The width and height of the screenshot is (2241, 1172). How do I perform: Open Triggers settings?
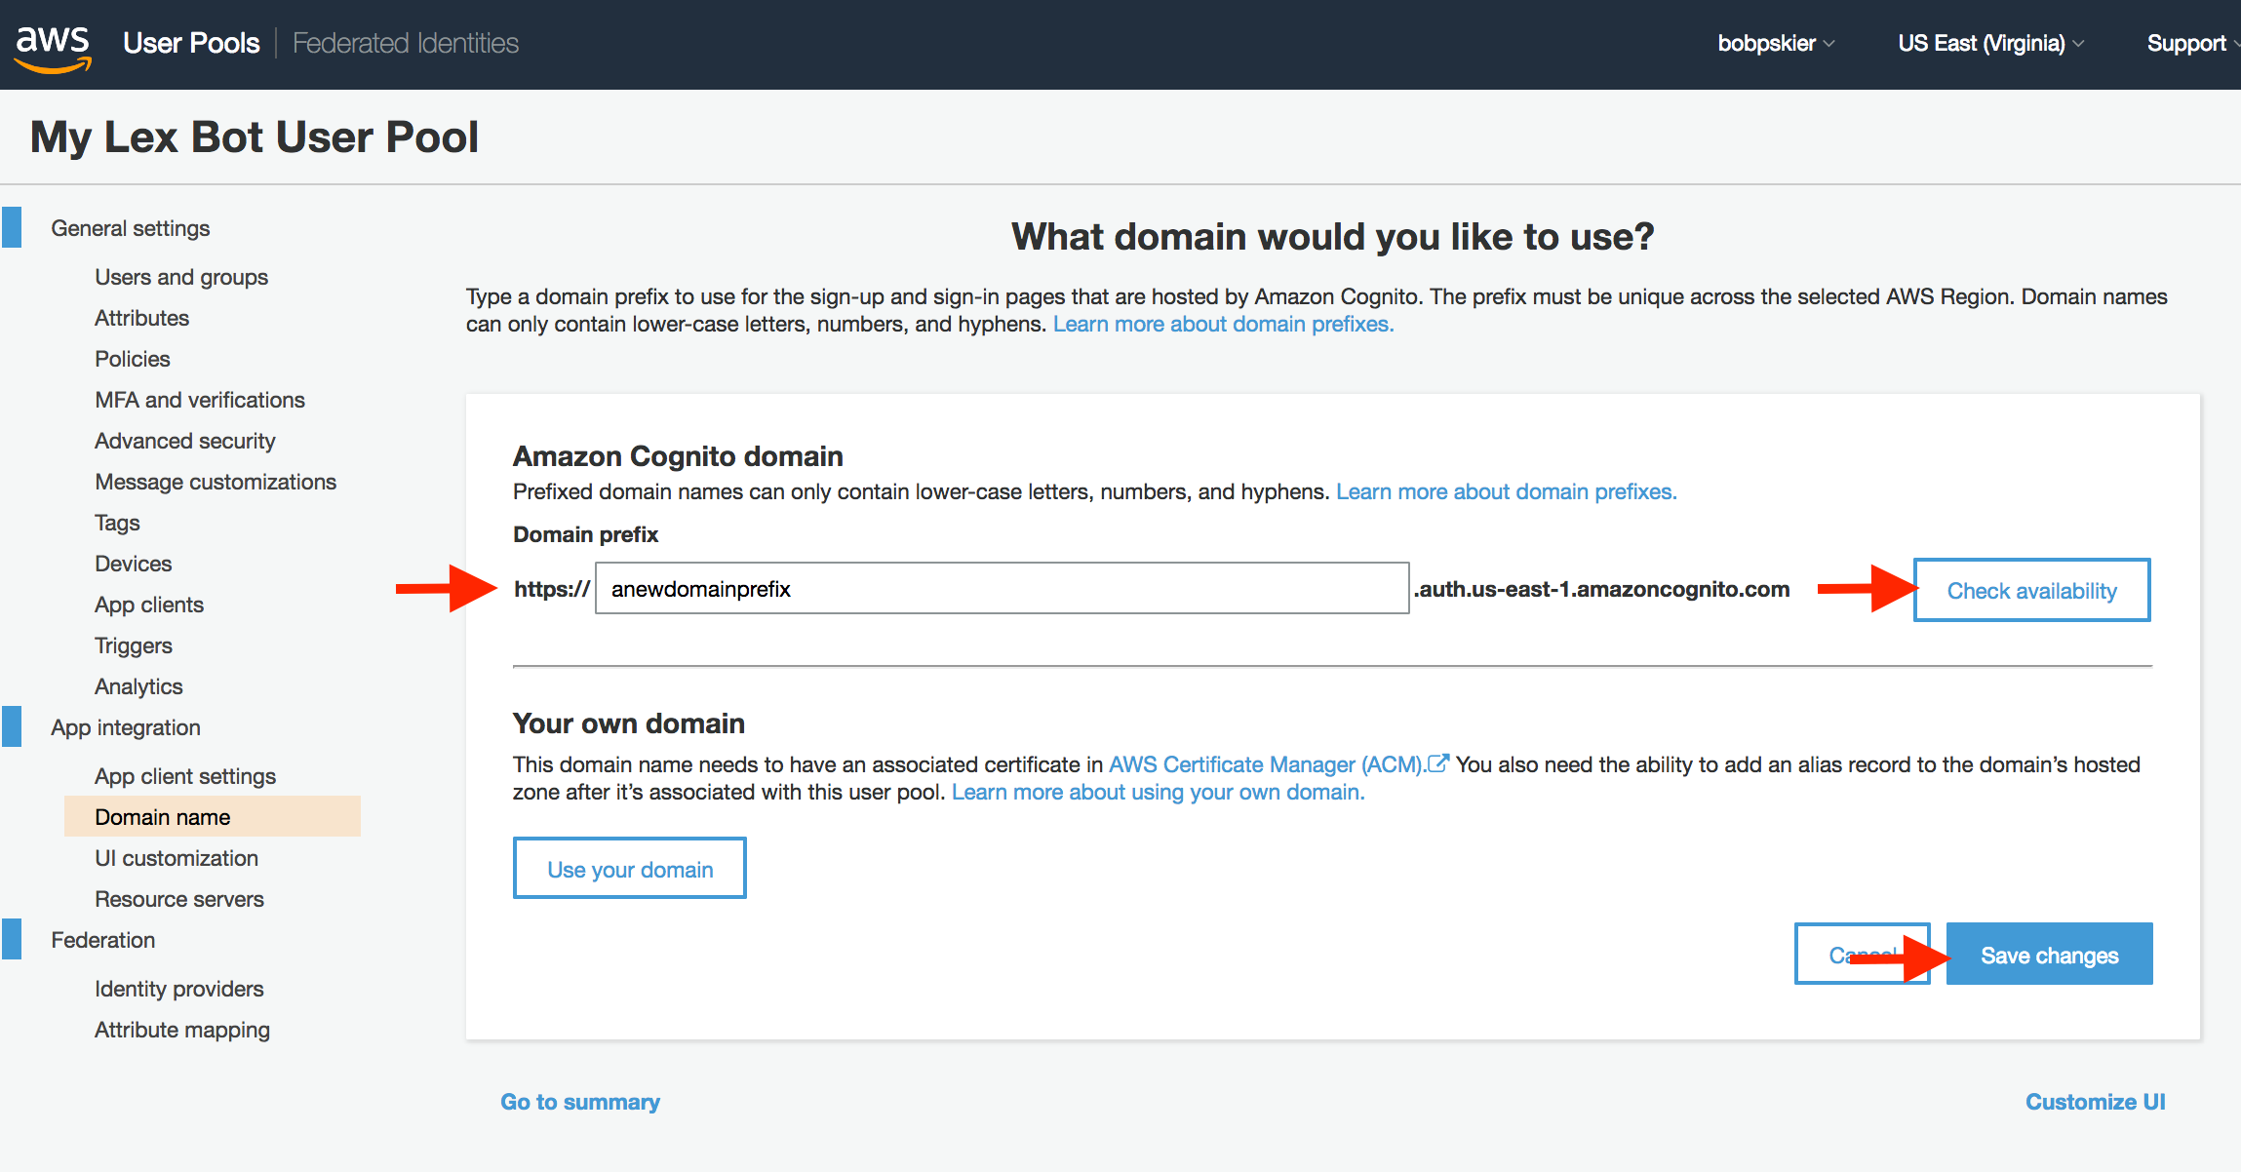134,645
